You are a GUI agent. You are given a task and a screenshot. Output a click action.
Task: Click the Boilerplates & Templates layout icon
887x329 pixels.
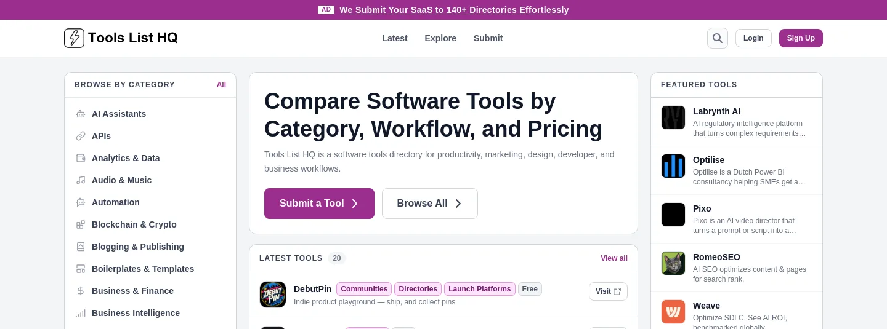click(81, 269)
